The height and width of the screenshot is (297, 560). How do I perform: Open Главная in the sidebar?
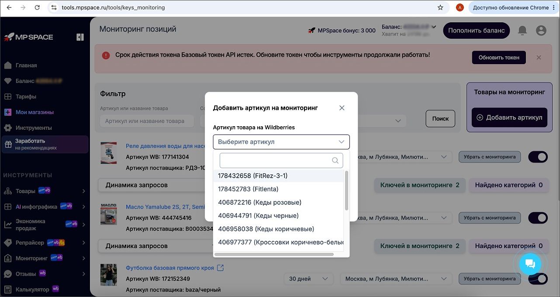coord(26,66)
